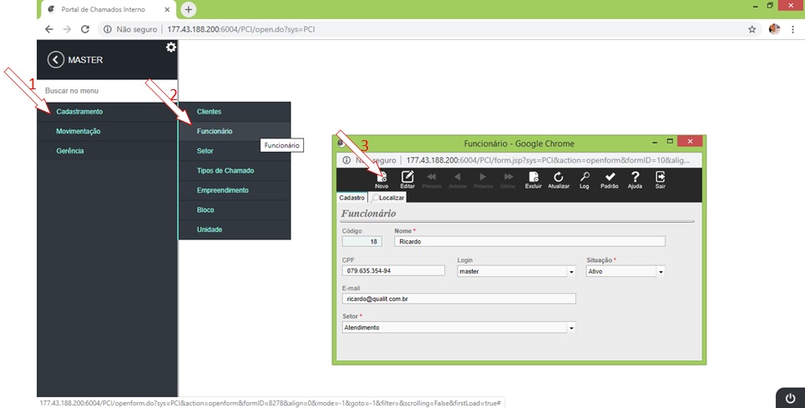Close the Portal de Chamados tab
Viewport: 805px width, 408px height.
point(167,9)
